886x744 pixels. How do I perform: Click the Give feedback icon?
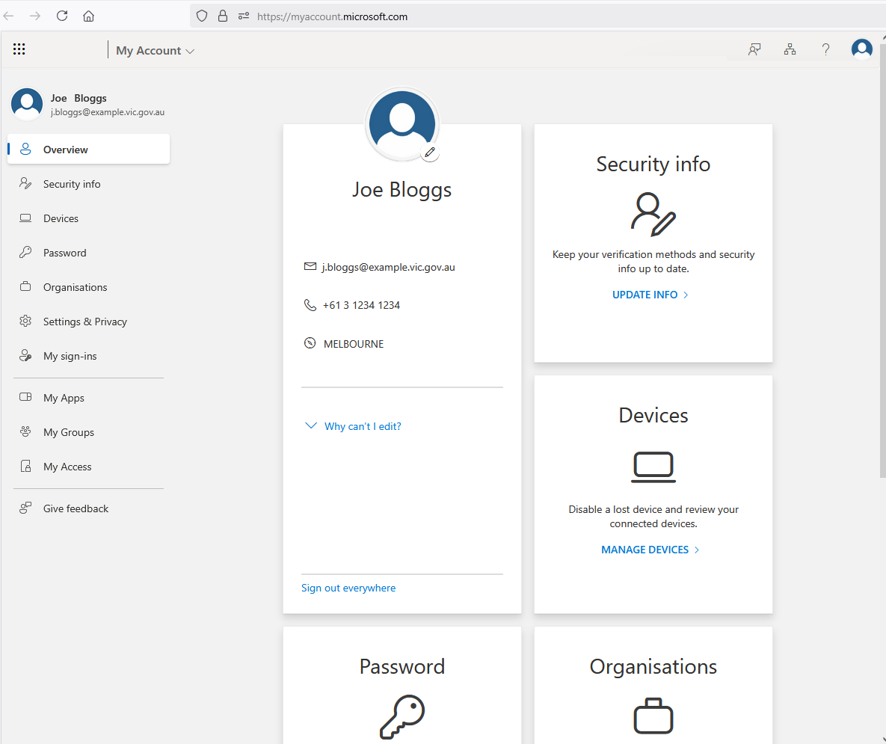point(25,508)
